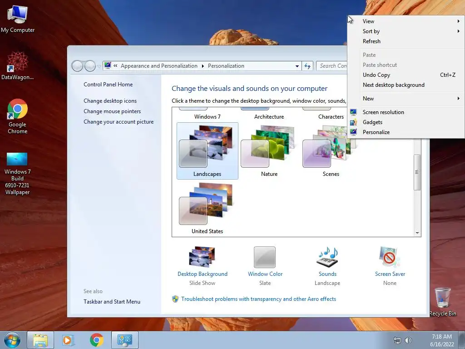
Task: Open Troubleshoot transparency and Aero effects link
Action: (258, 299)
